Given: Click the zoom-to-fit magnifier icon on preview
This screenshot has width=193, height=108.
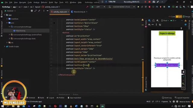Looking at the screenshot, I should pyautogui.click(x=183, y=84).
